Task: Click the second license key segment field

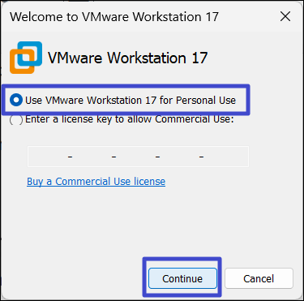Action: (x=92, y=157)
